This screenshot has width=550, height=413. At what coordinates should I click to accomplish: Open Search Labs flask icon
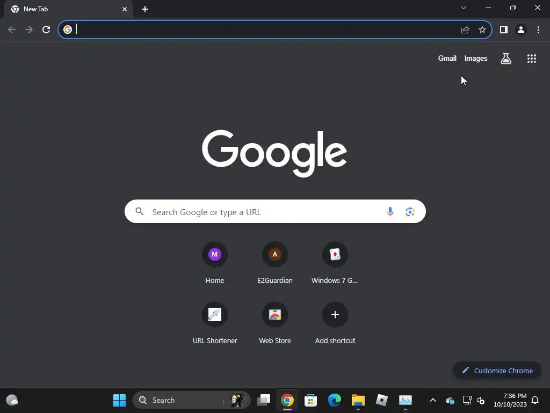click(506, 59)
